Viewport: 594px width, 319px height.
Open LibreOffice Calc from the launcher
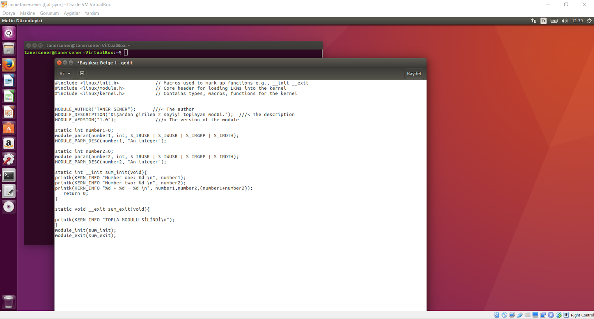(x=9, y=96)
